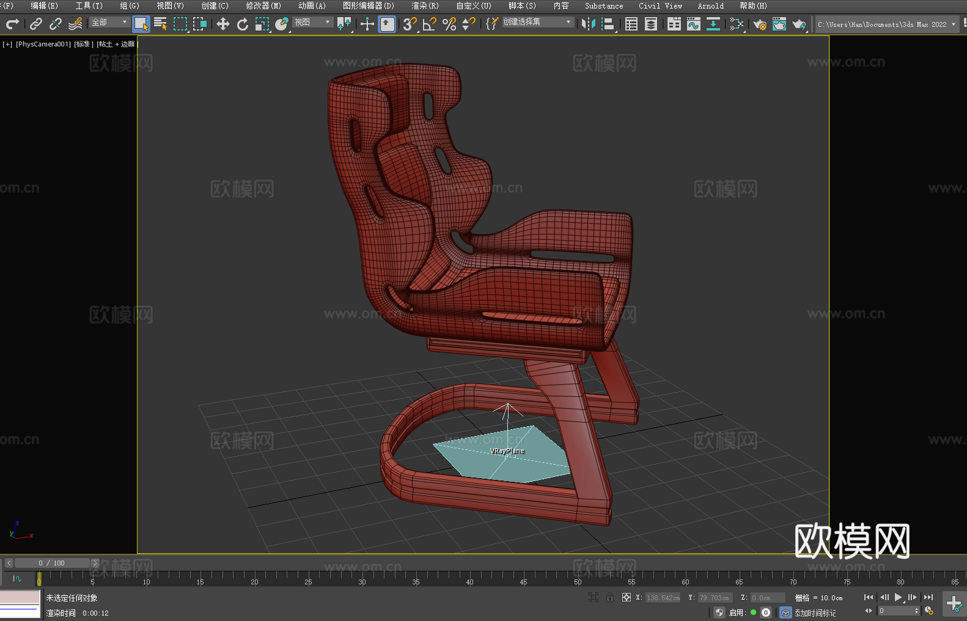Image resolution: width=967 pixels, height=621 pixels.
Task: Click the X coordinate field
Action: (x=663, y=598)
